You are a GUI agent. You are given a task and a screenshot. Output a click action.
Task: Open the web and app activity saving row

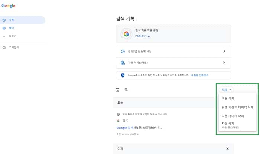[x=173, y=52]
